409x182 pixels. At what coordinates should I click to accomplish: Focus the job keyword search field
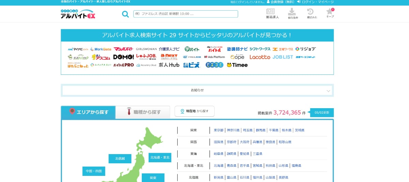pos(185,14)
